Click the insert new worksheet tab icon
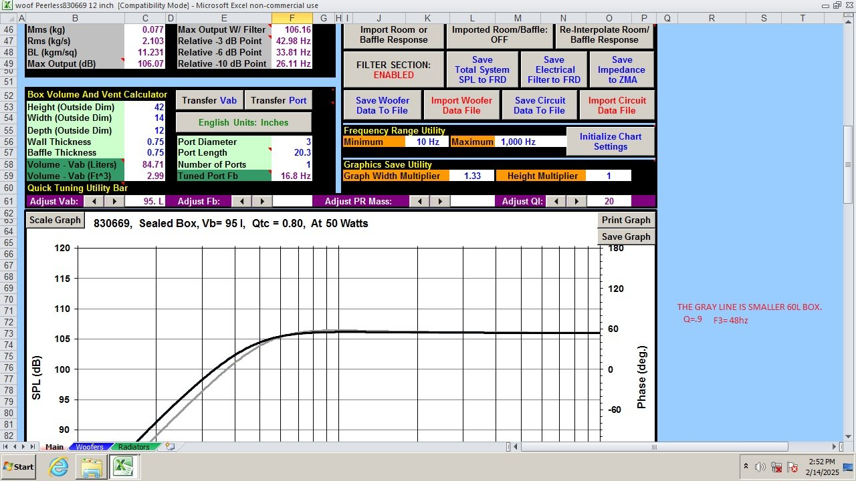This screenshot has width=856, height=481. [x=170, y=446]
